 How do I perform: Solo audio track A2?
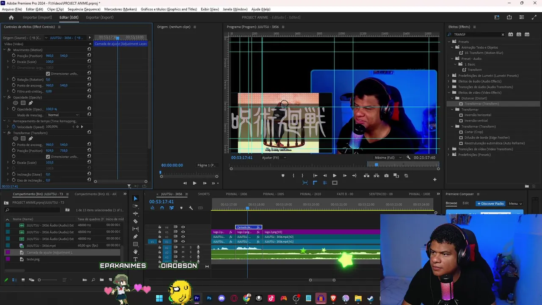(x=191, y=252)
